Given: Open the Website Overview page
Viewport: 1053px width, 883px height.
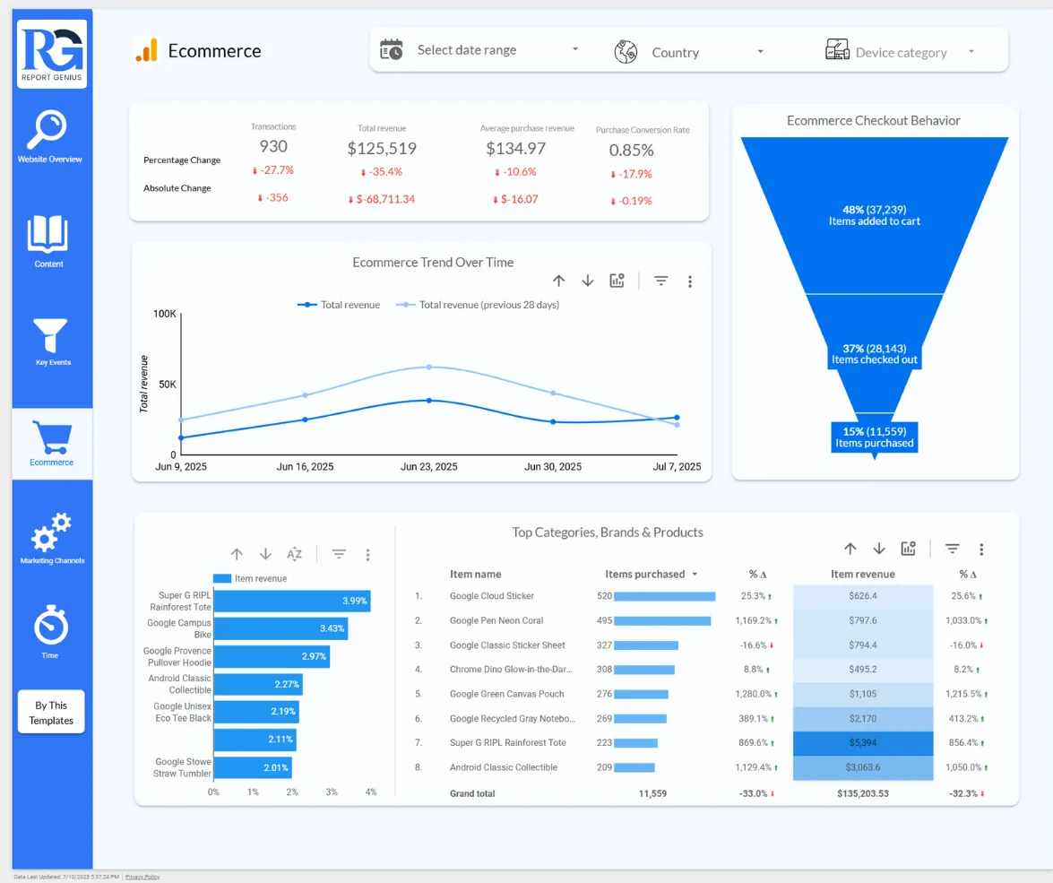Looking at the screenshot, I should click(x=49, y=160).
